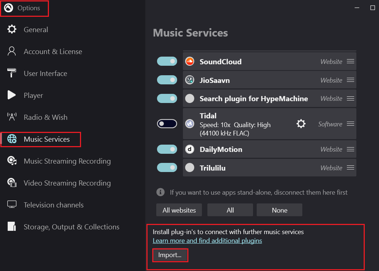The width and height of the screenshot is (379, 271).
Task: Click the Music Services heading
Action: tap(191, 33)
